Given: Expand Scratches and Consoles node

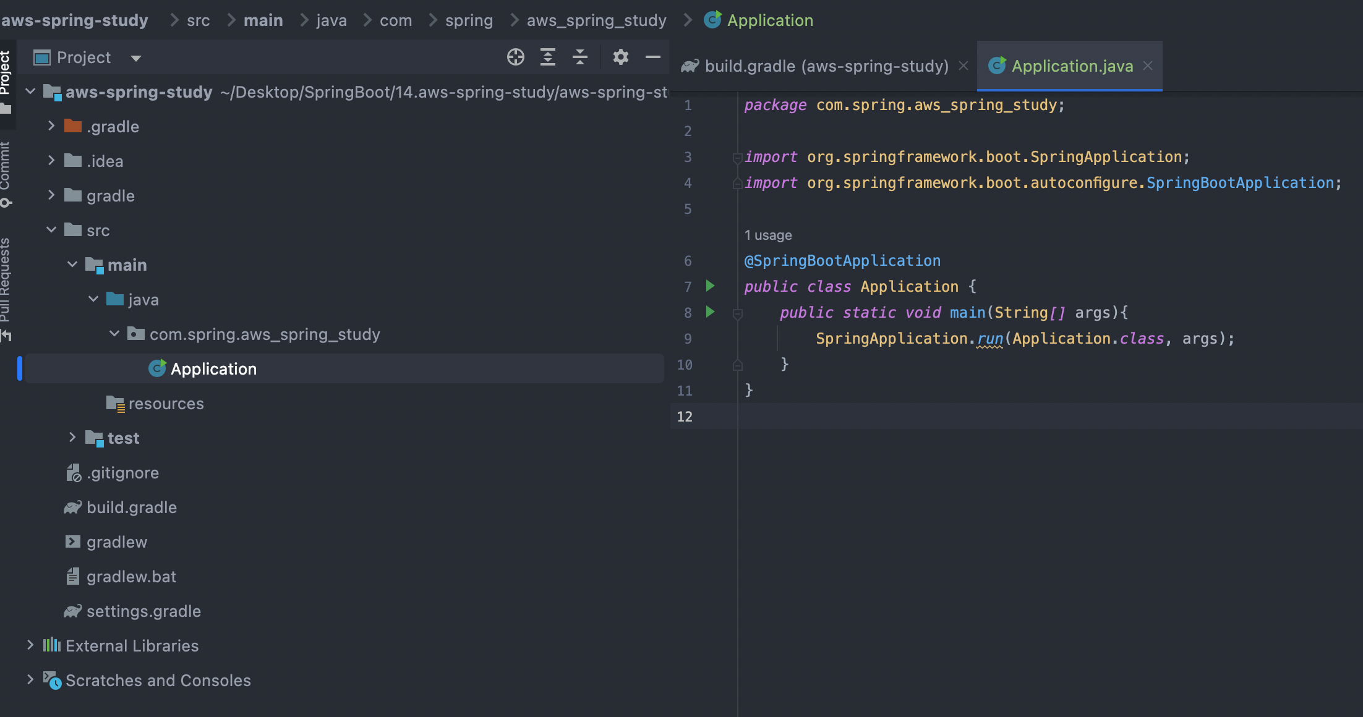Looking at the screenshot, I should click(30, 679).
